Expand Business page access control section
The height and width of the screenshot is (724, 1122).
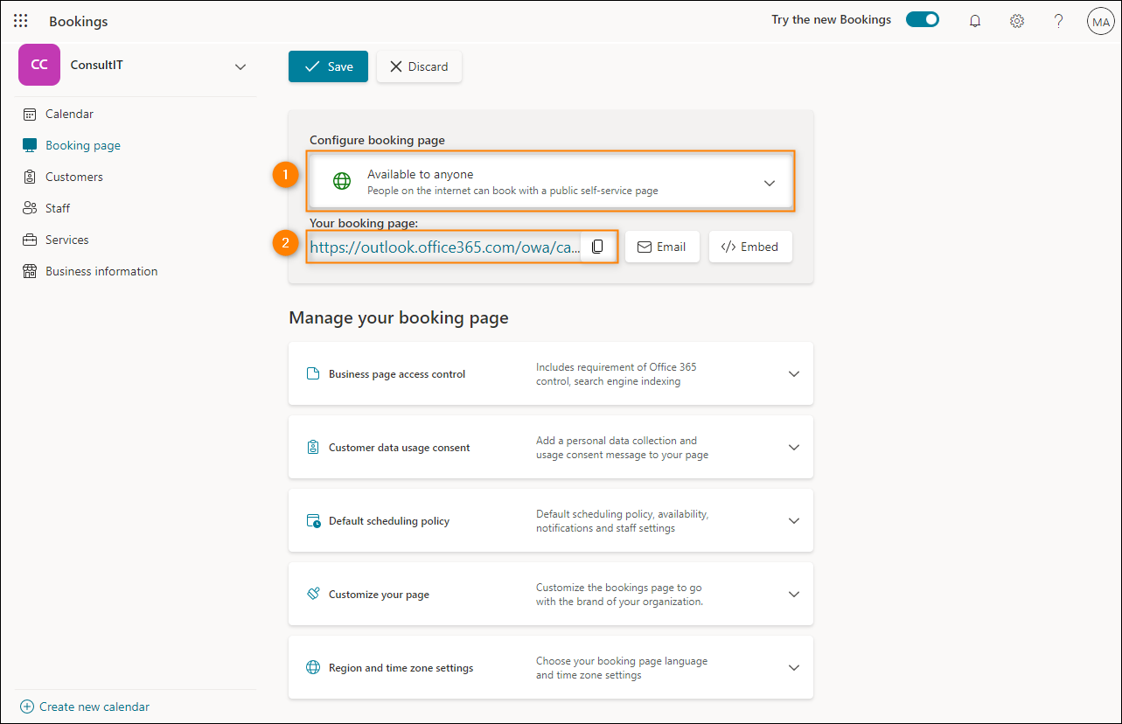click(x=794, y=374)
